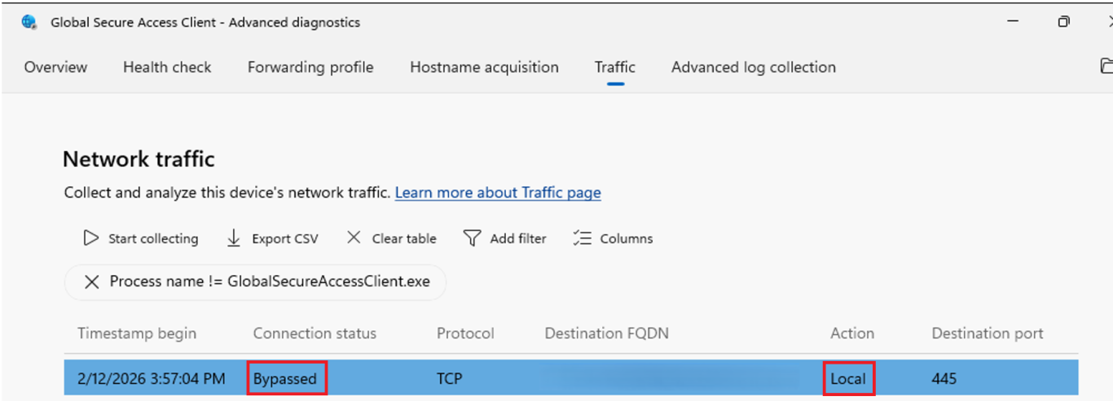The image size is (1113, 401).
Task: Click the Destination port column header
Action: point(987,333)
